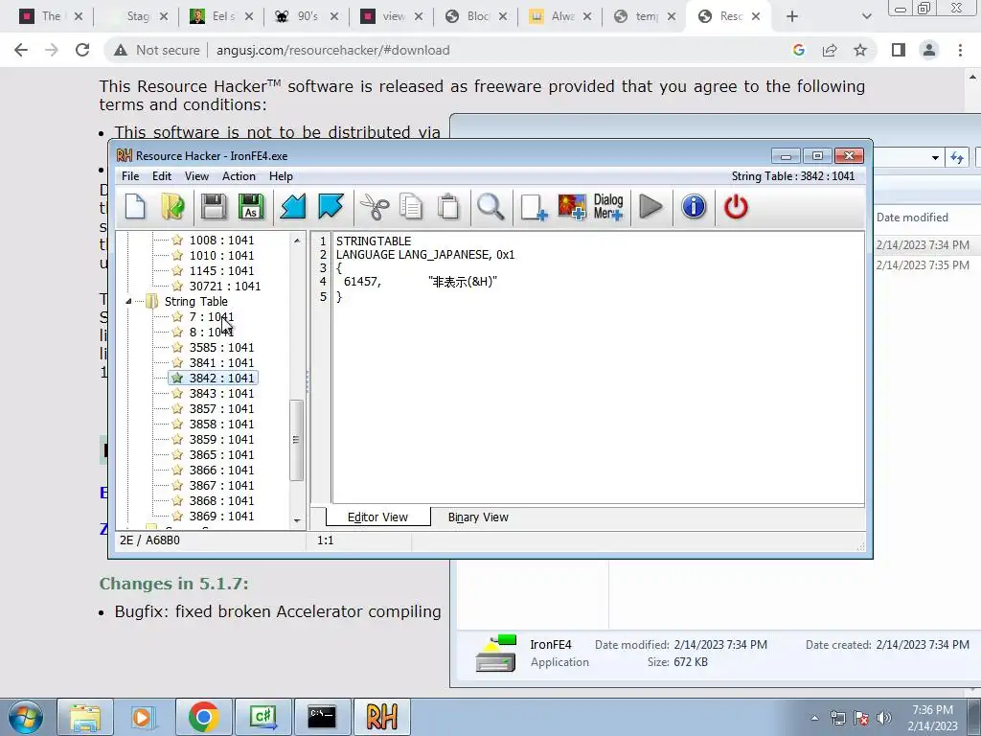Screen dimensions: 981x736
Task: Switch to the Editor View tab
Action: coord(377,517)
